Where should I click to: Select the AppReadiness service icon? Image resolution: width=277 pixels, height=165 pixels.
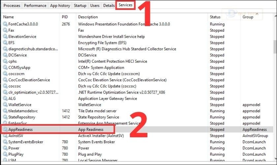click(x=5, y=130)
